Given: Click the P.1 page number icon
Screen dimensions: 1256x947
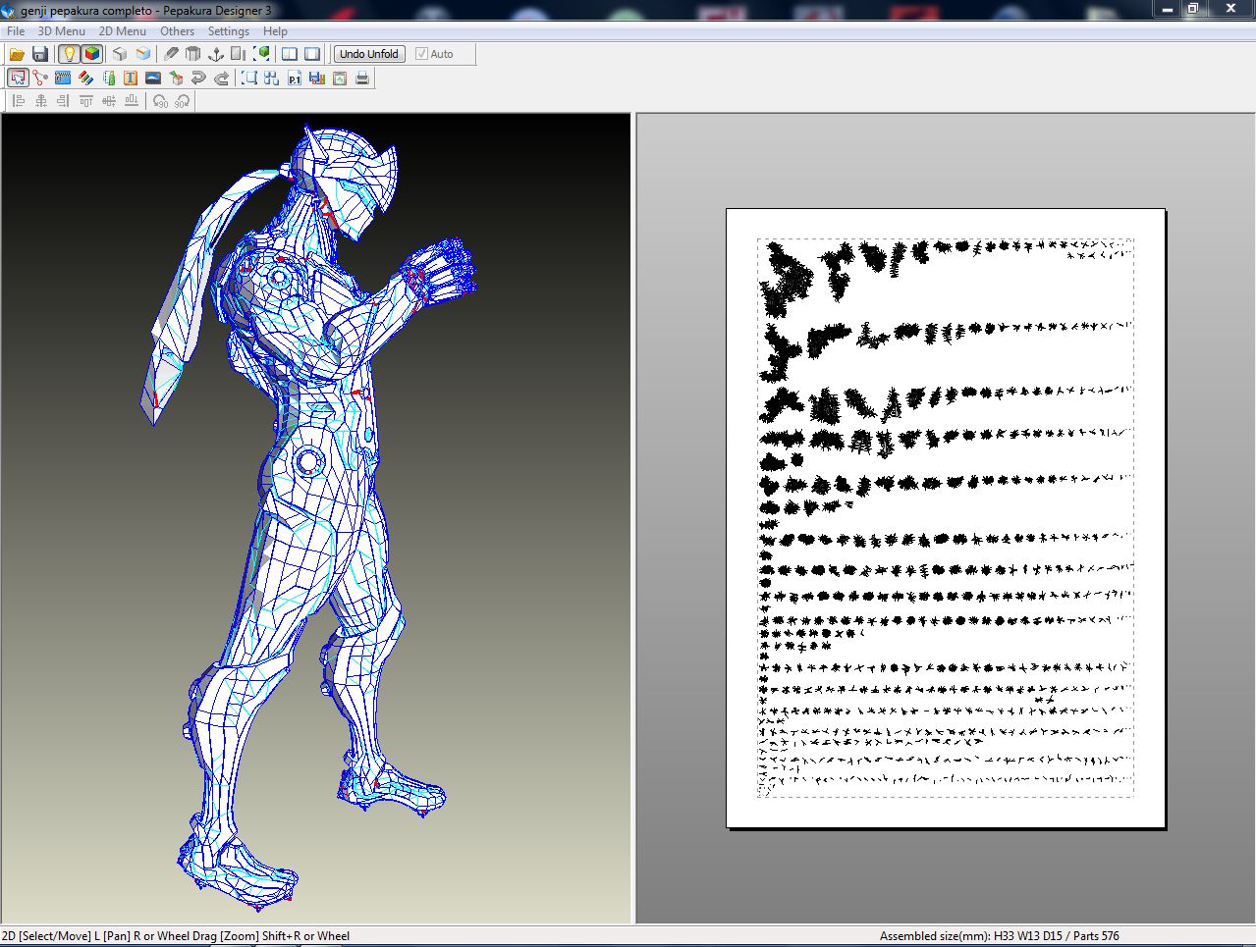Looking at the screenshot, I should pyautogui.click(x=295, y=78).
